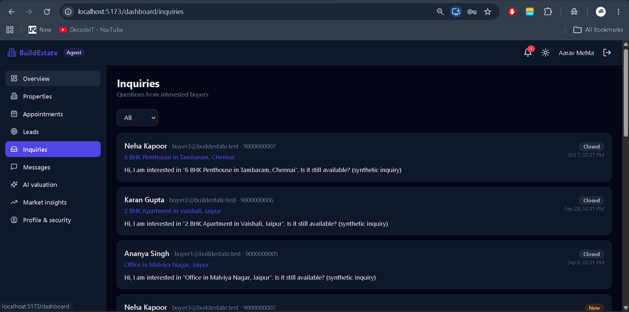Click the Inquiries page heading

pyautogui.click(x=138, y=84)
